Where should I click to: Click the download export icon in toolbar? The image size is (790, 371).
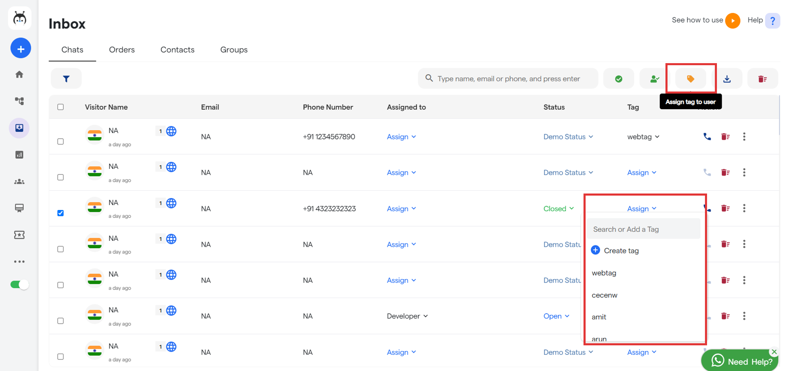(x=727, y=79)
